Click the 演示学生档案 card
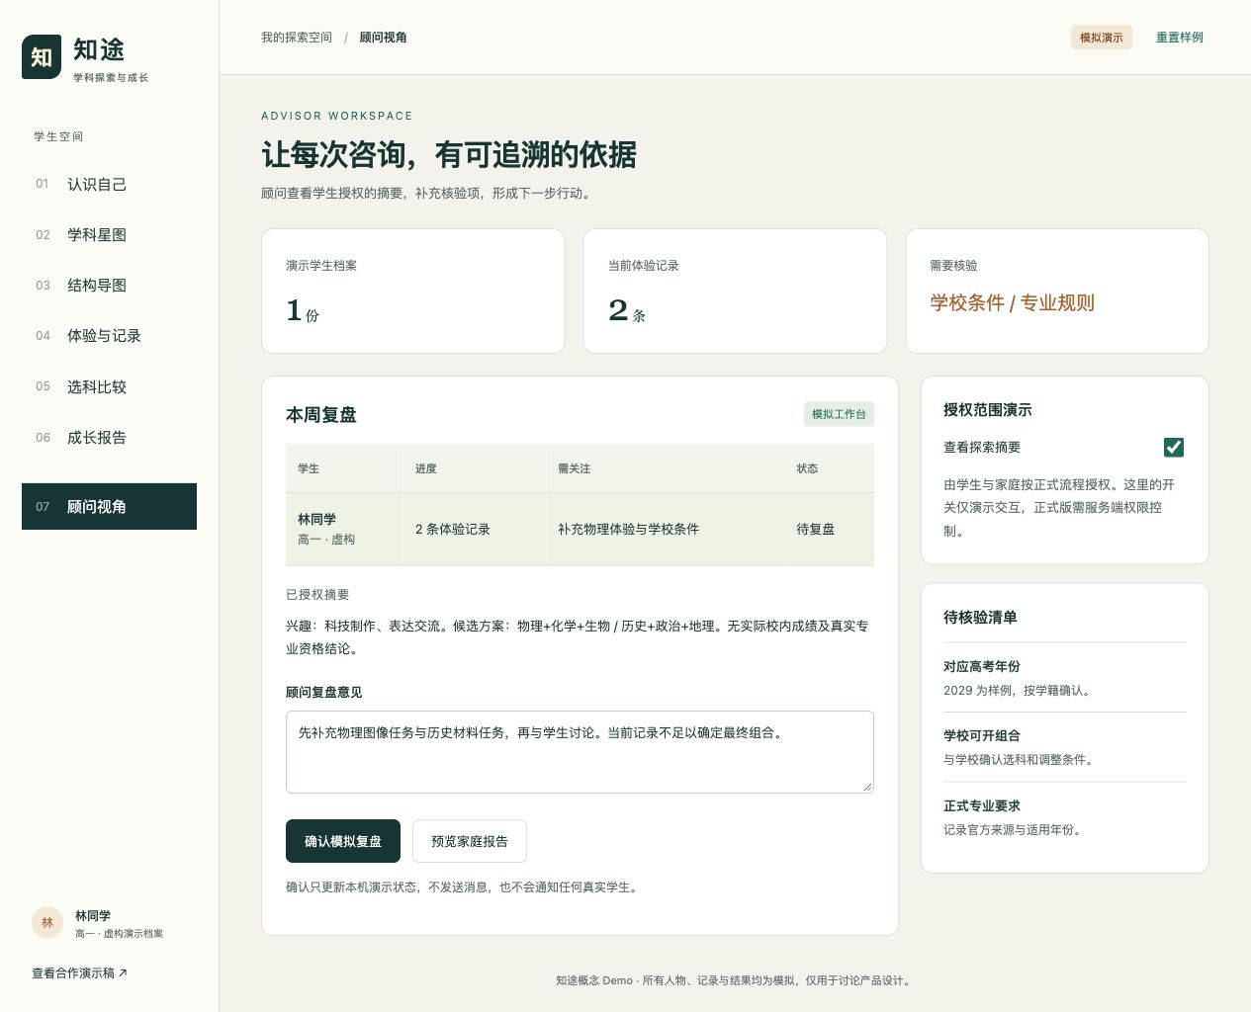 pos(412,291)
